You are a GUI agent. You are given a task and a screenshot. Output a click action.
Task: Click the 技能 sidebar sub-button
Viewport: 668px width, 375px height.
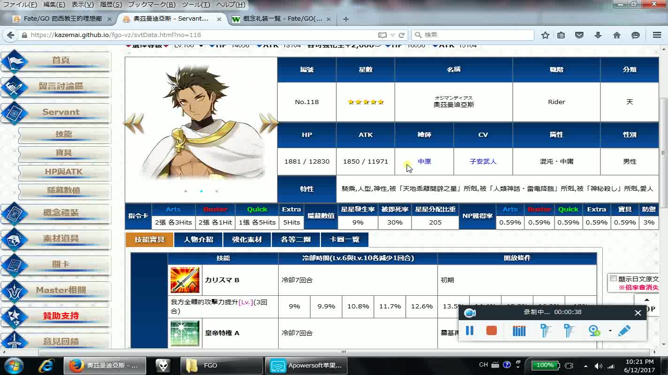click(64, 135)
